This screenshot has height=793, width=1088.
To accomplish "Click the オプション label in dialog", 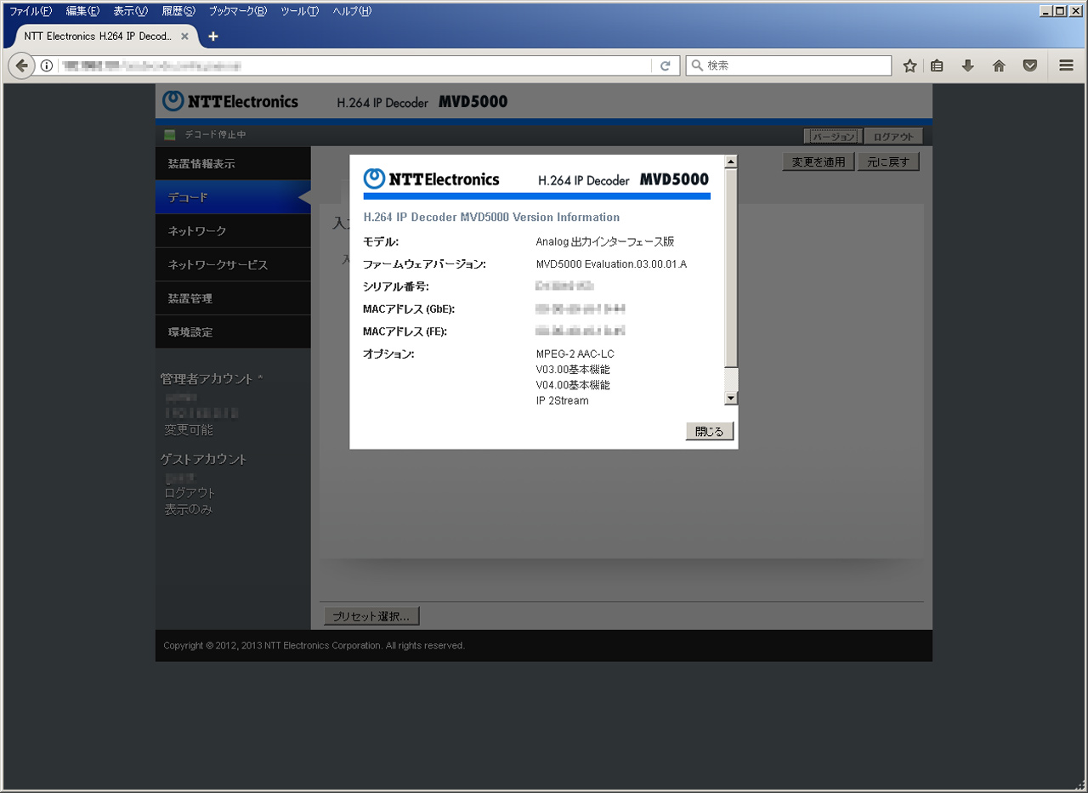I will click(388, 354).
